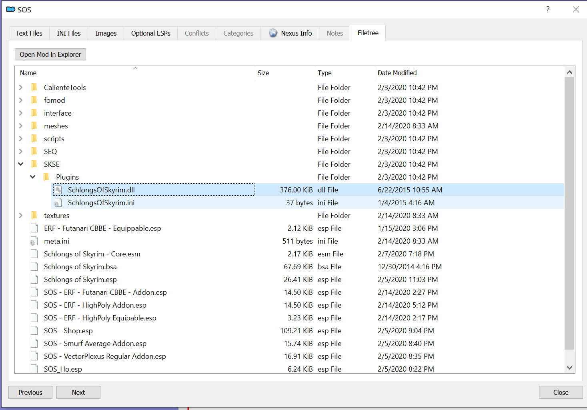Expand the SEQ folder
The image size is (587, 410).
coord(21,151)
